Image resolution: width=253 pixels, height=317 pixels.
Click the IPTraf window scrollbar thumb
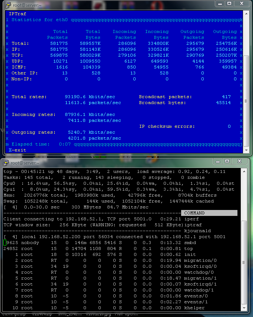coord(246,101)
